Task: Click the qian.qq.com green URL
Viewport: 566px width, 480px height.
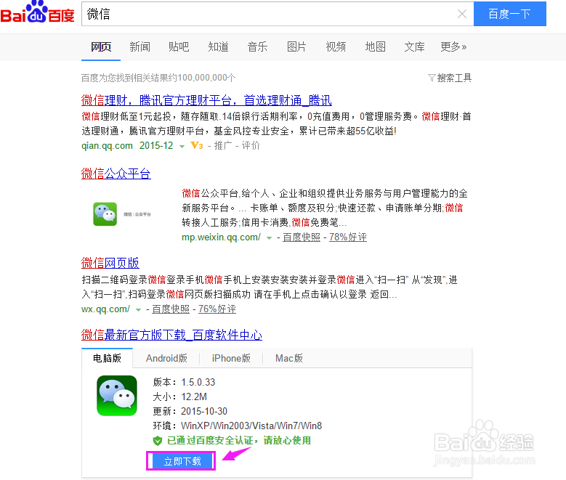Action: tap(108, 146)
